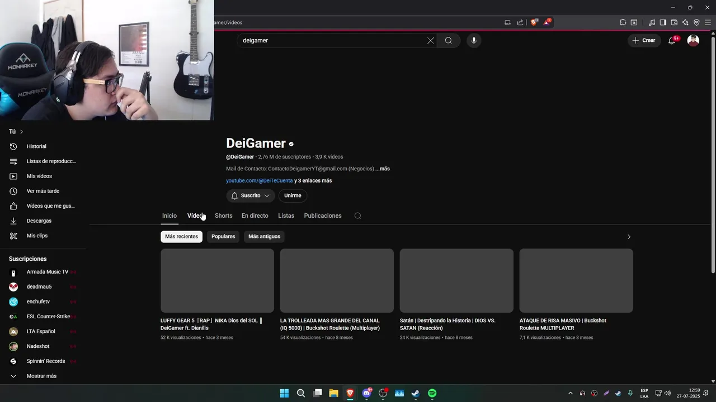The width and height of the screenshot is (716, 402).
Task: Open Windows search from taskbar
Action: [x=301, y=393]
